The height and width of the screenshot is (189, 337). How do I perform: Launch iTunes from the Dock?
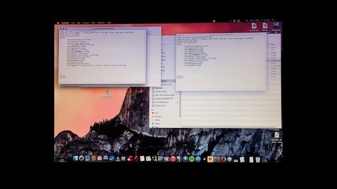pos(173,159)
